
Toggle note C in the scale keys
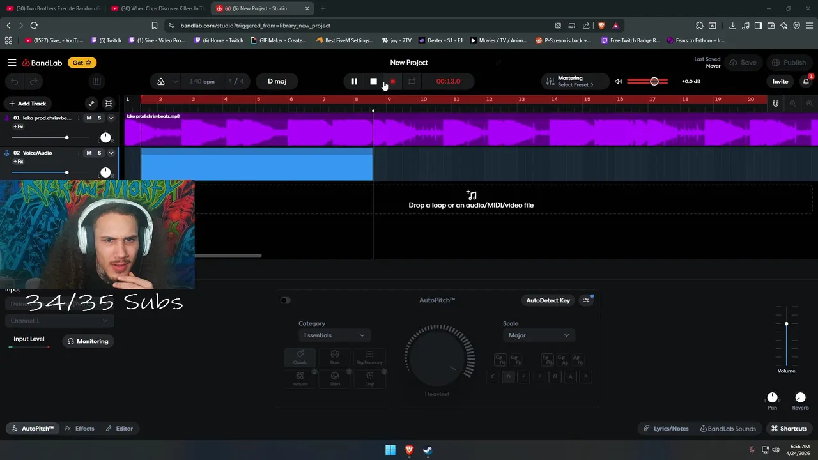(x=493, y=377)
